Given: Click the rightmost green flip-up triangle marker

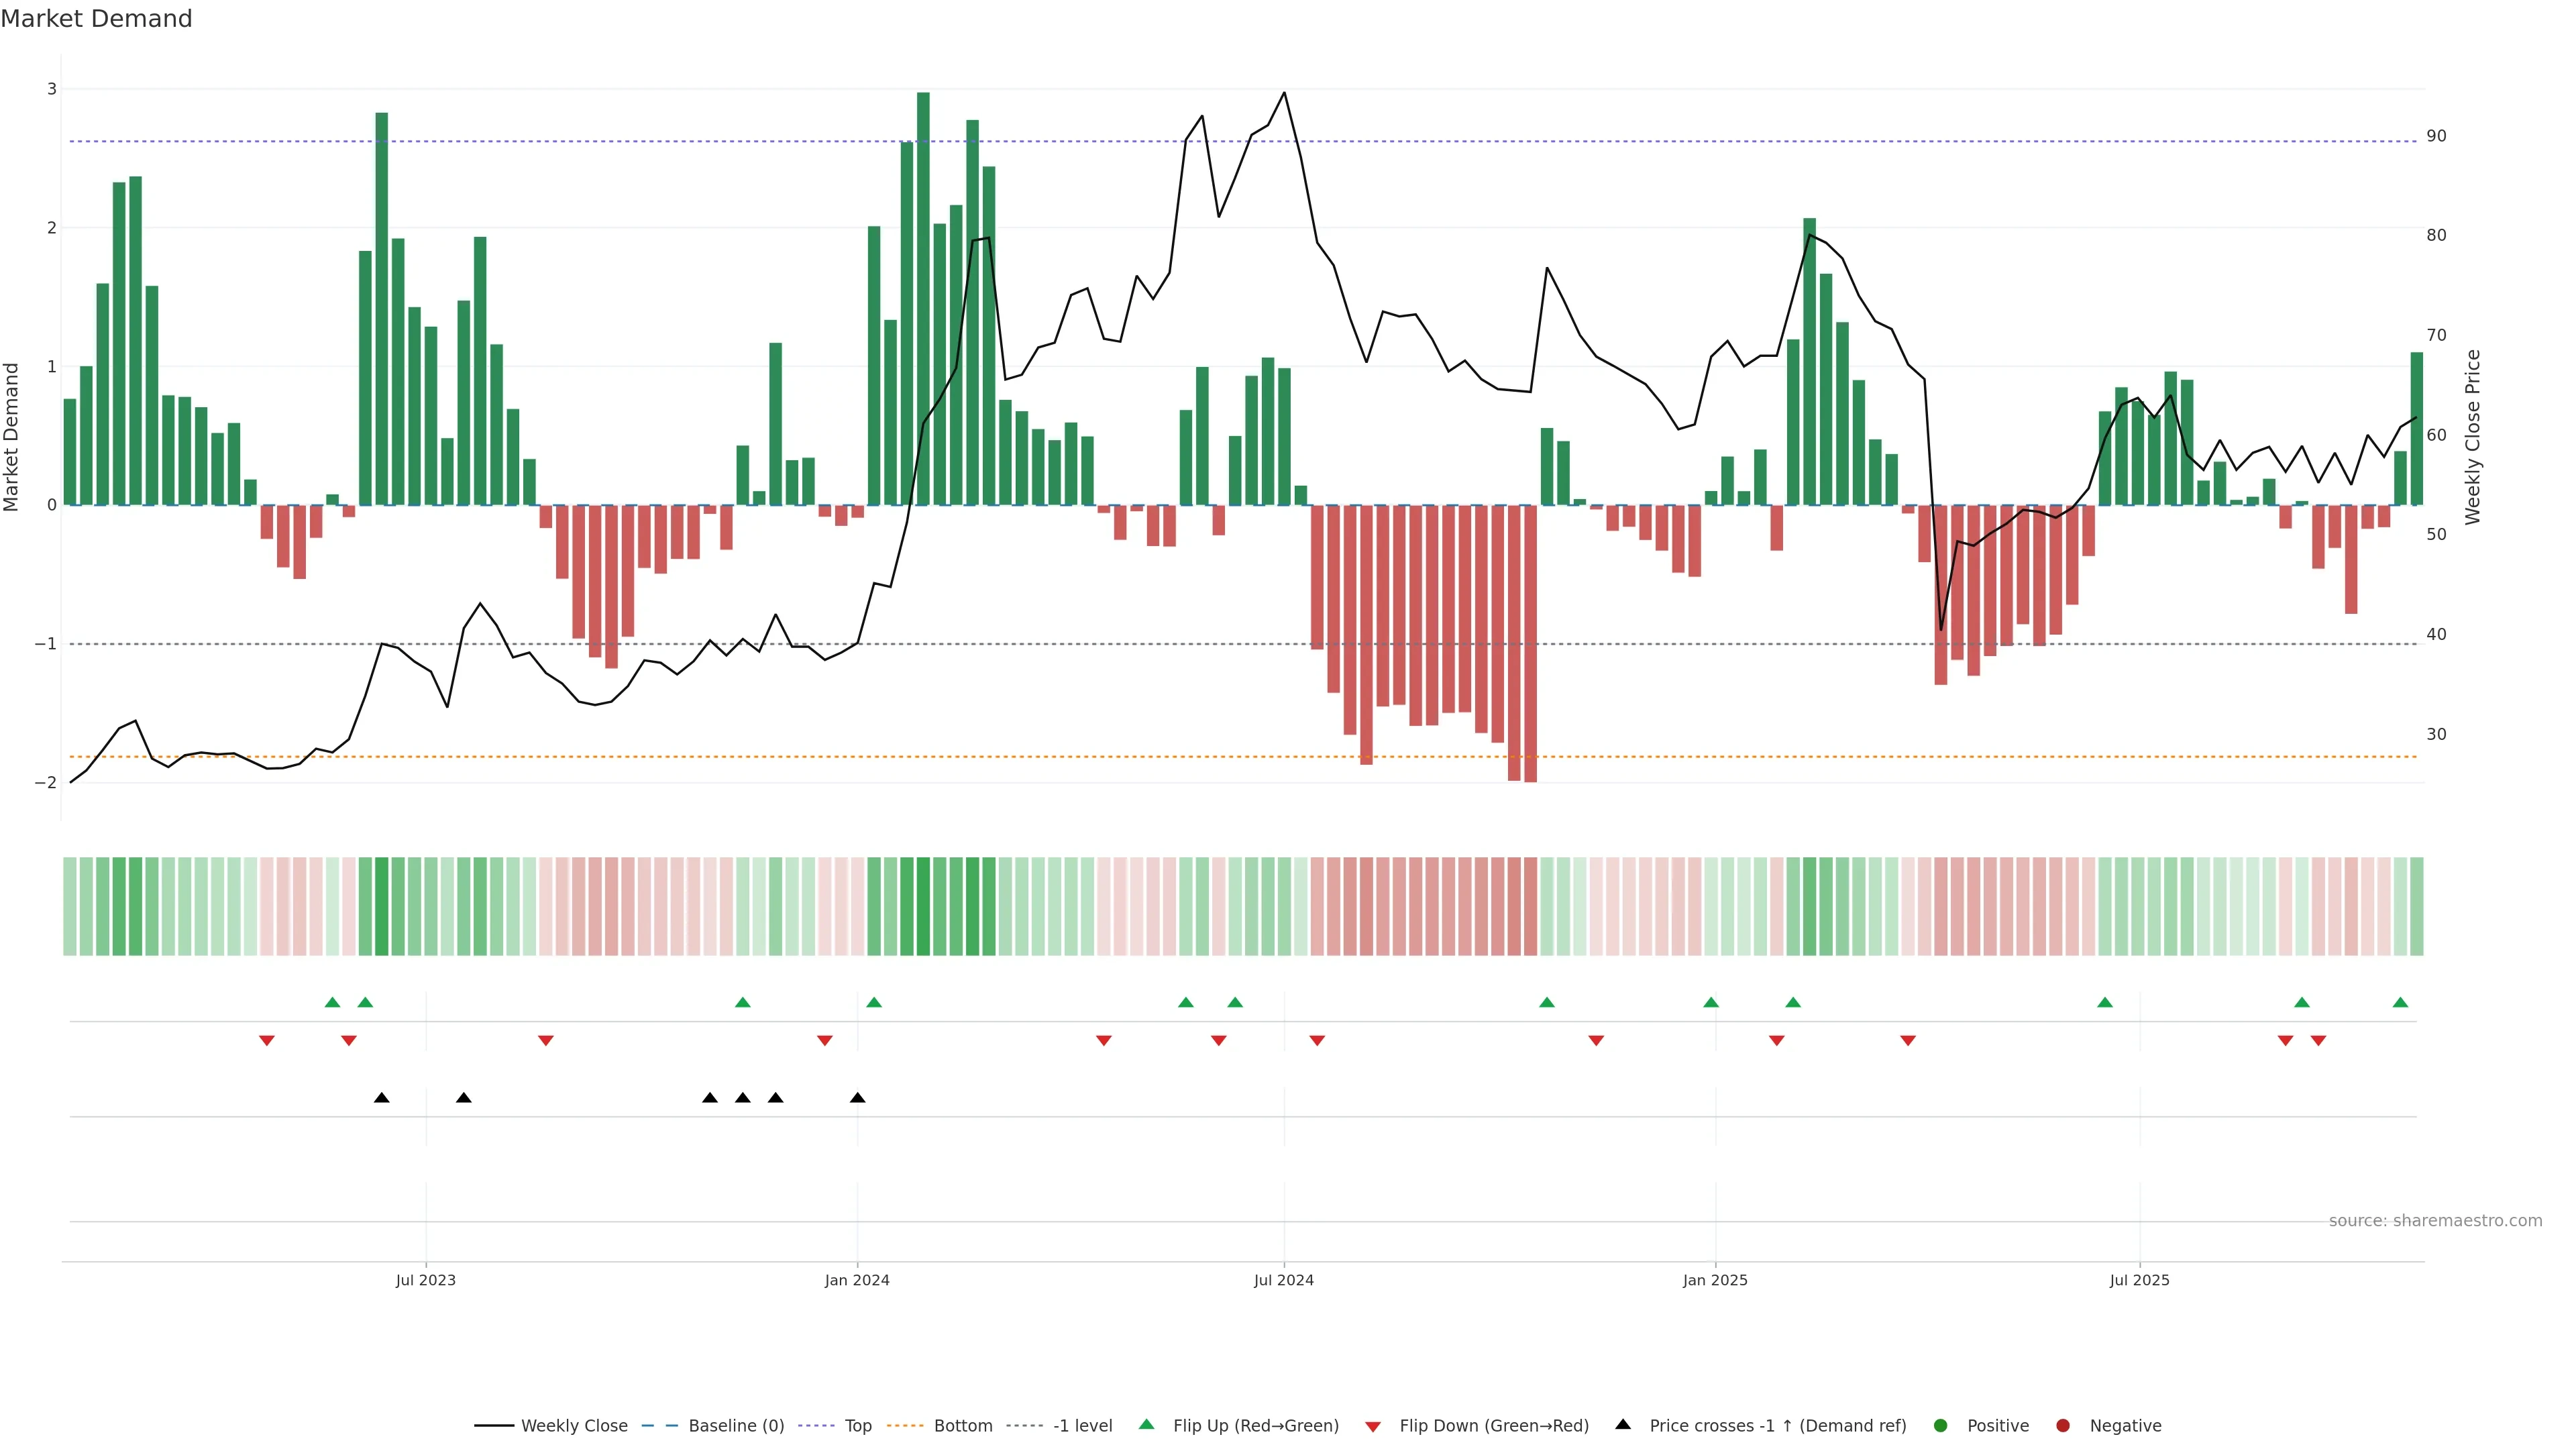Looking at the screenshot, I should pos(2400,1002).
